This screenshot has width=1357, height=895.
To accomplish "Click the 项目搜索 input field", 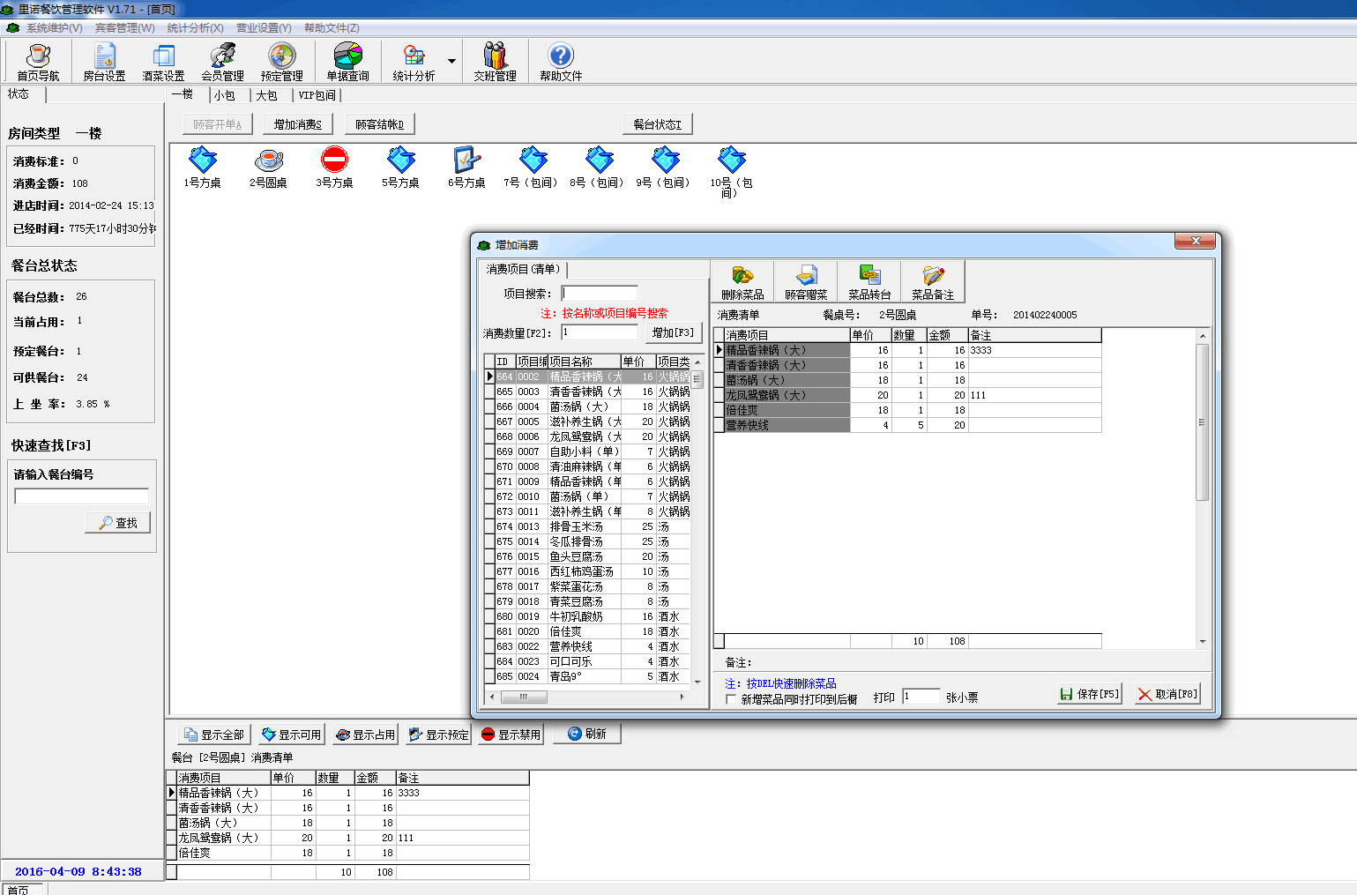I will [600, 294].
